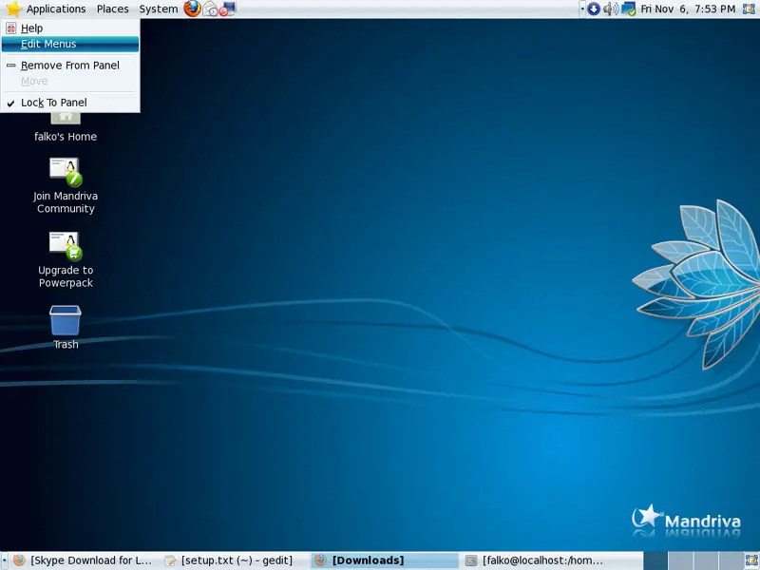
Task: Click the icon at the bottom panel's right end
Action: click(750, 560)
